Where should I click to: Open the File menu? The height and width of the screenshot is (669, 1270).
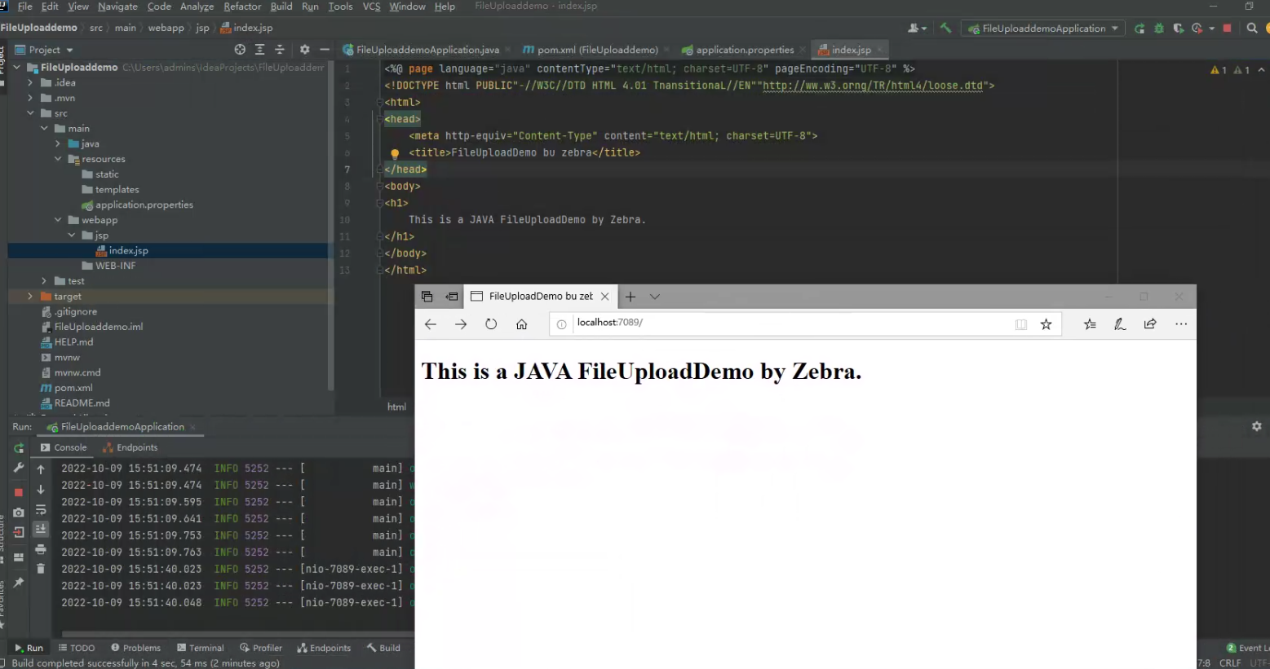[24, 7]
